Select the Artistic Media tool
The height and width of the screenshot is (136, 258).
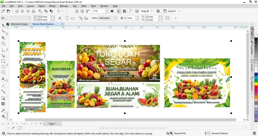tap(3, 55)
